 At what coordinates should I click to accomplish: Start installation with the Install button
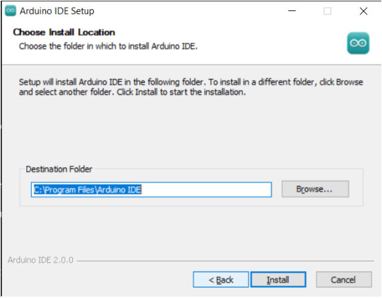pos(279,279)
